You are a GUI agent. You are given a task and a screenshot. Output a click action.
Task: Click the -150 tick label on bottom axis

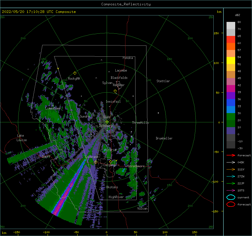click(x=17, y=232)
